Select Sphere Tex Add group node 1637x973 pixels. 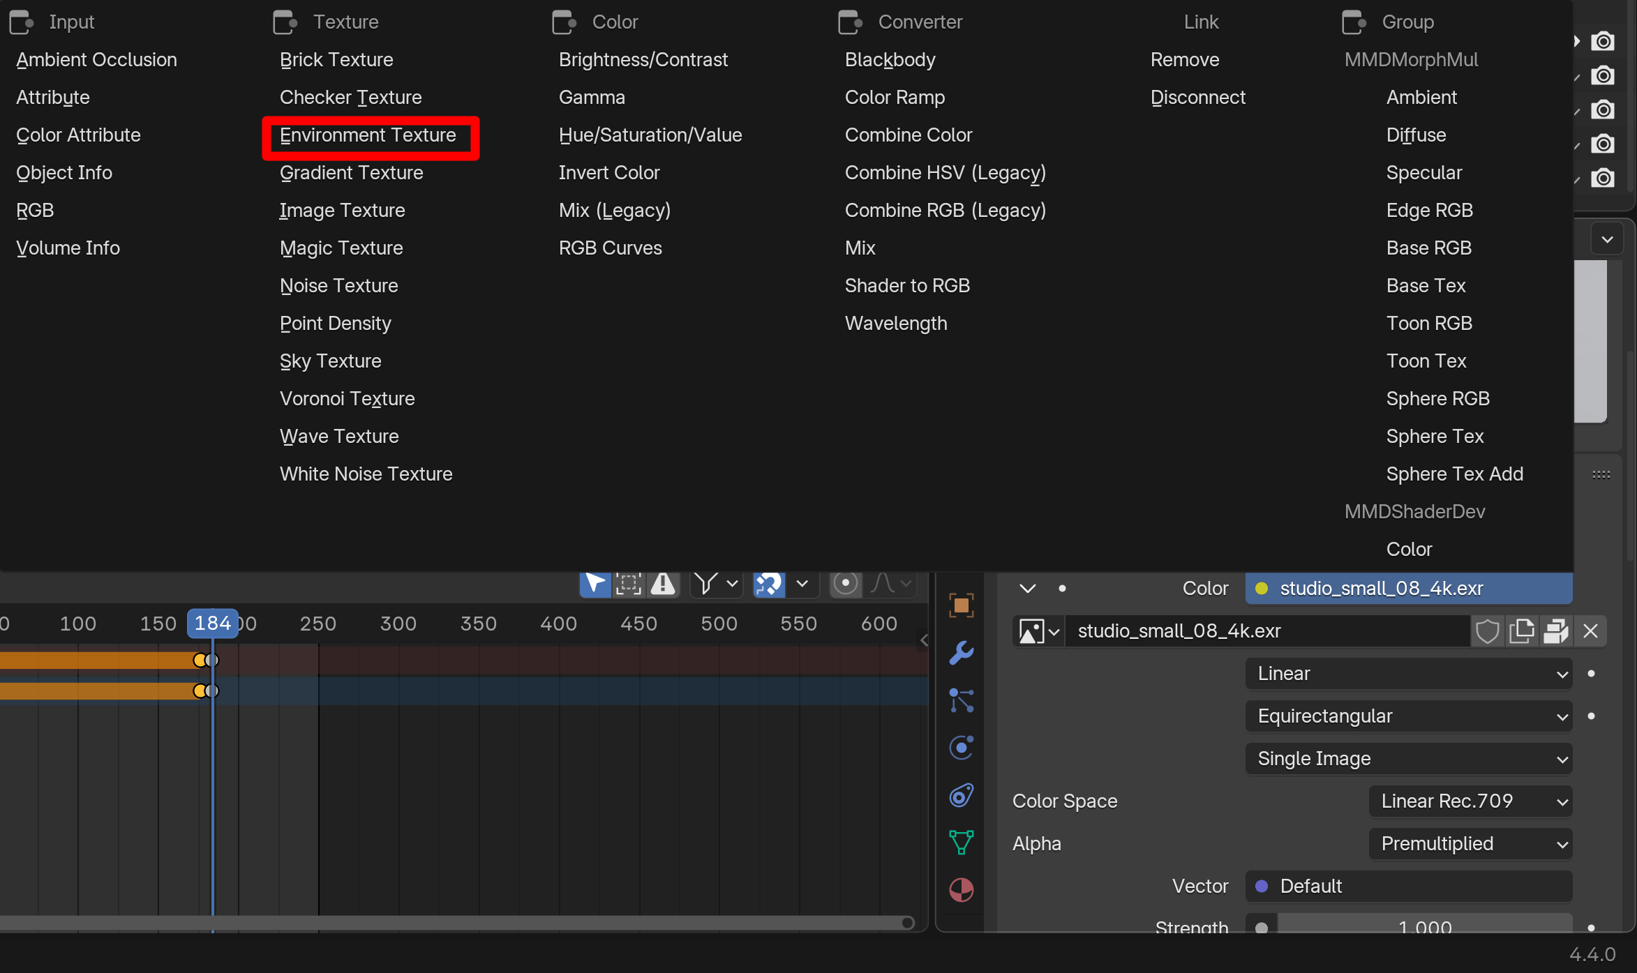pyautogui.click(x=1454, y=474)
